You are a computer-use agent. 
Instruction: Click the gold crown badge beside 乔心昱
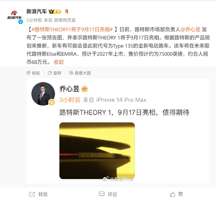84,89
